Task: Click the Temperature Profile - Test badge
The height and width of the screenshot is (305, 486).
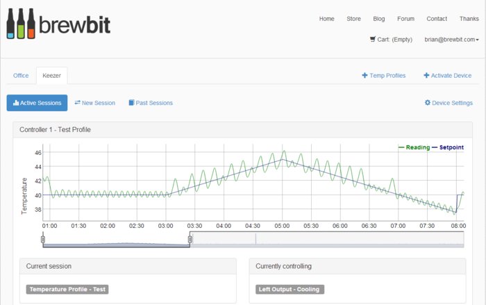Action: (x=67, y=289)
